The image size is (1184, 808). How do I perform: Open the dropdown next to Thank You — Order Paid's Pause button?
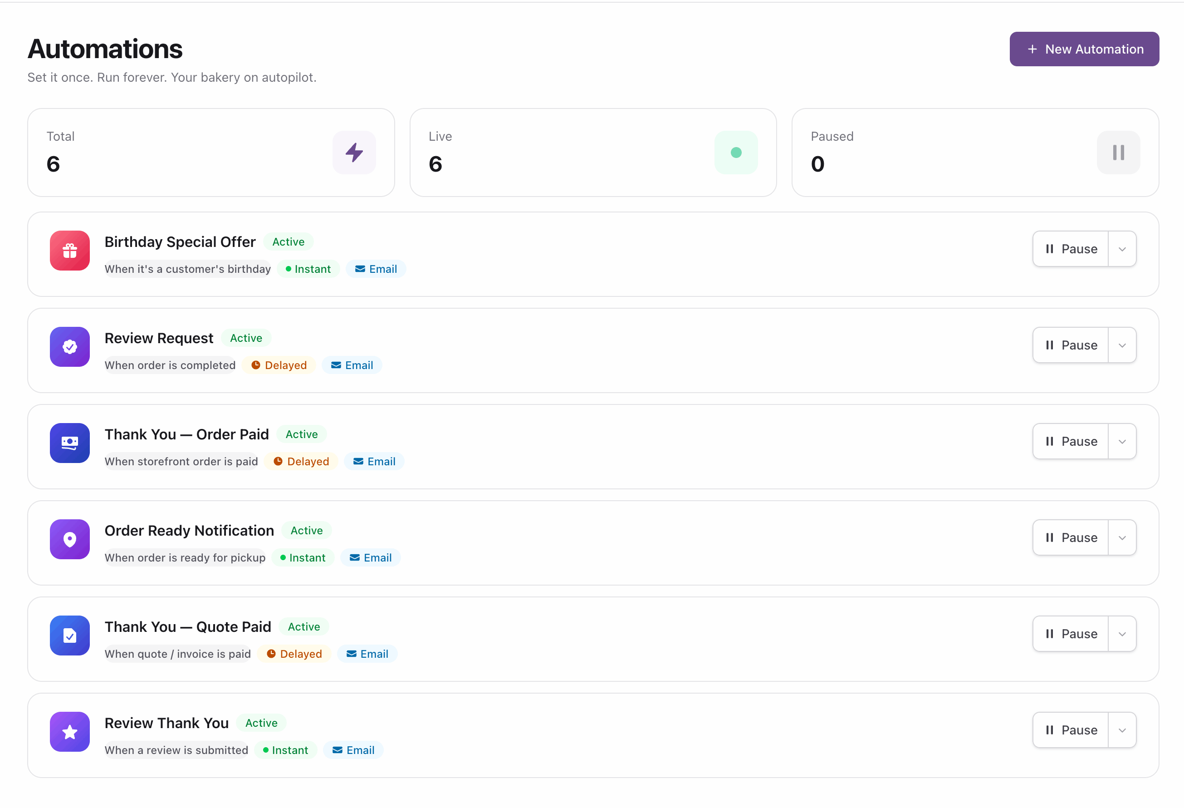click(1122, 441)
